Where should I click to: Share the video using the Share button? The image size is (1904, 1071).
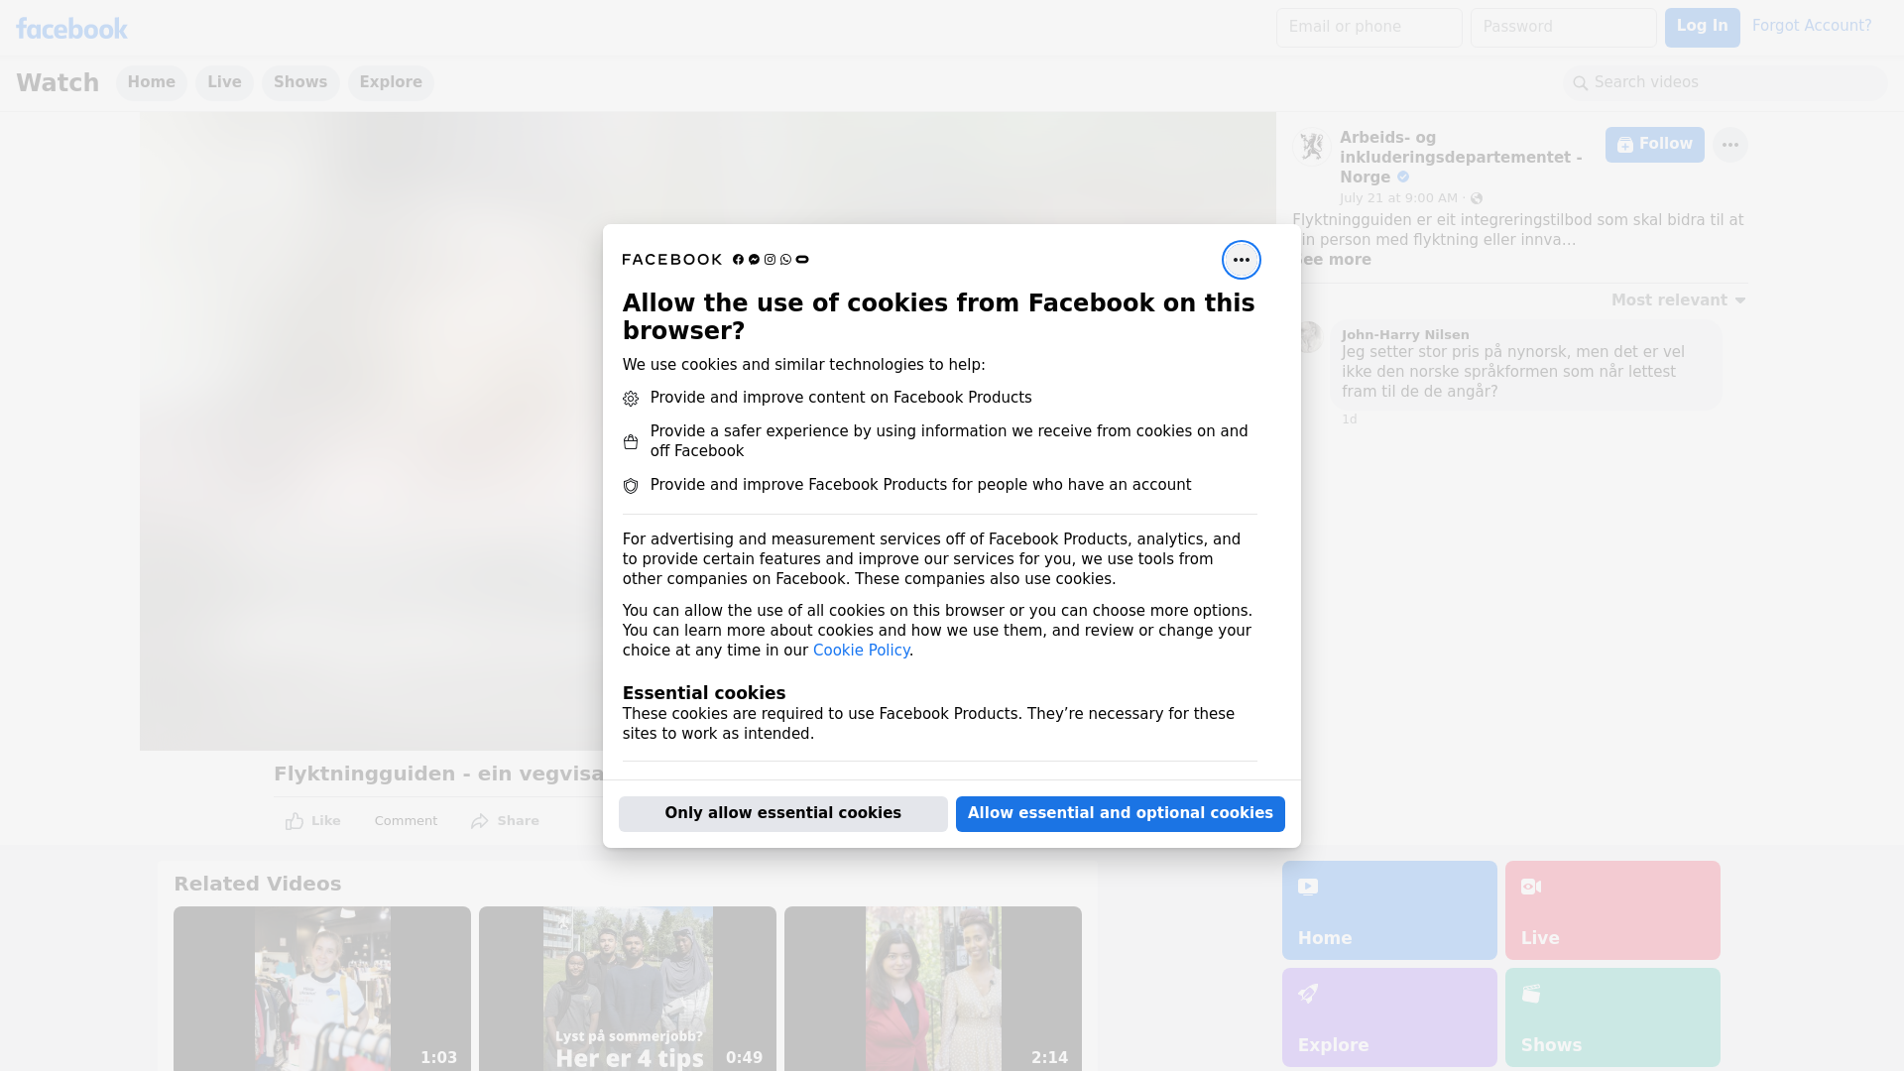[505, 821]
